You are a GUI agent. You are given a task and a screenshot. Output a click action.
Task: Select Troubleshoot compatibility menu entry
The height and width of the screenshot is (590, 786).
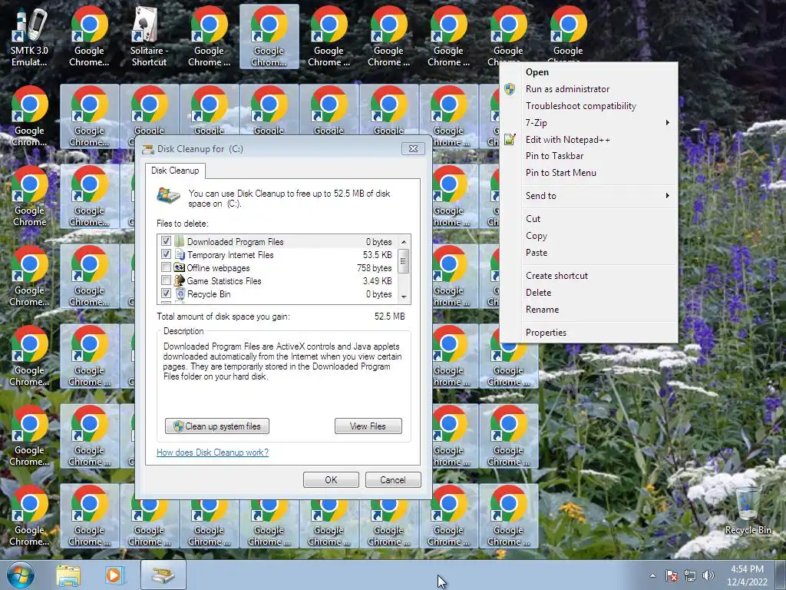click(589, 106)
